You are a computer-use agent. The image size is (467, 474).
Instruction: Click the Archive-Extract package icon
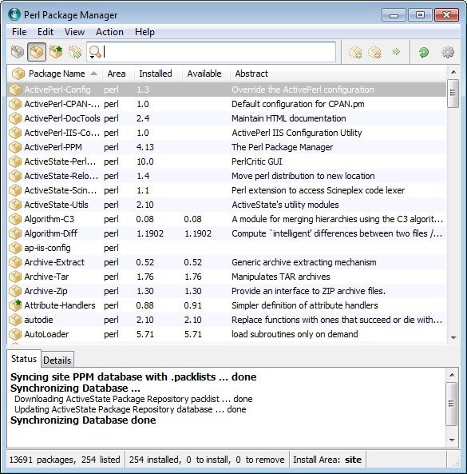coord(15,262)
